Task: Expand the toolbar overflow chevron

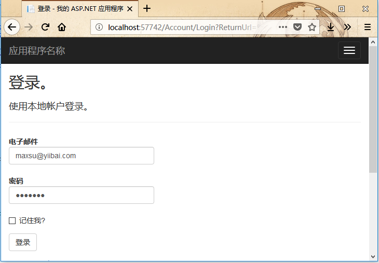Action: coord(347,27)
